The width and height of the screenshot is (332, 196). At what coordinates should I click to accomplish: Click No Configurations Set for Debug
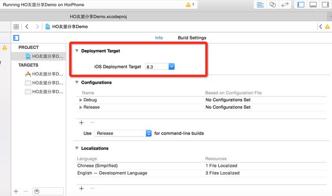coord(228,100)
